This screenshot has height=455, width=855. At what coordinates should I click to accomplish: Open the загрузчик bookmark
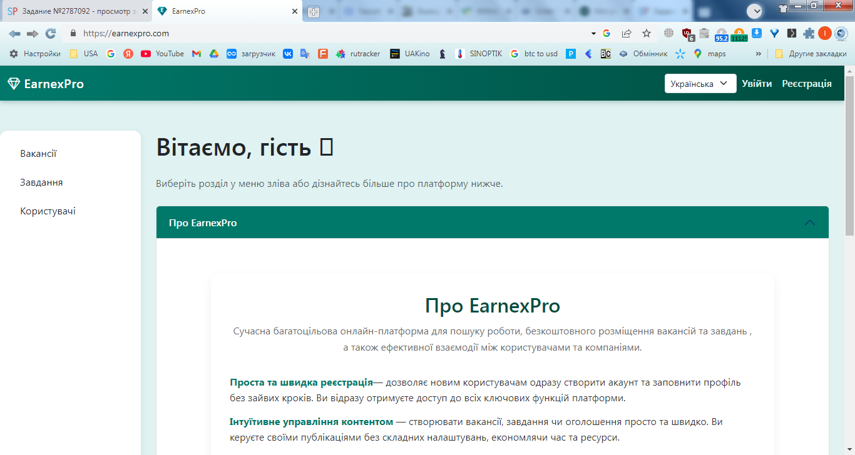pyautogui.click(x=251, y=54)
